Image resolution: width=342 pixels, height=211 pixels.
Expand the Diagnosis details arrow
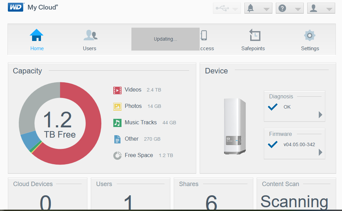click(320, 115)
